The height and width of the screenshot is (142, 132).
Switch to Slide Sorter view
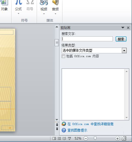click(59, 138)
